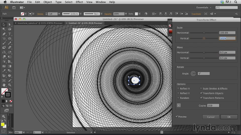241x135 pixels.
Task: Click the Stroke box in the toolbox
Action: (x=8, y=95)
